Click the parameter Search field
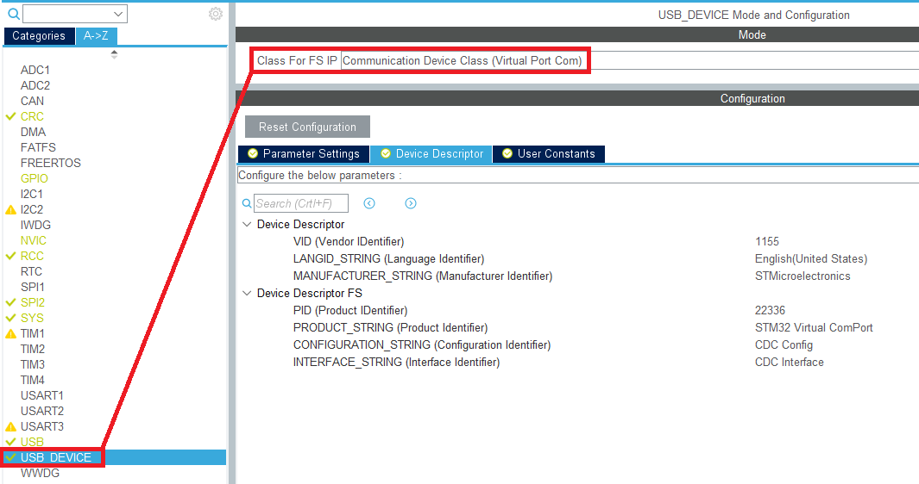 (300, 203)
